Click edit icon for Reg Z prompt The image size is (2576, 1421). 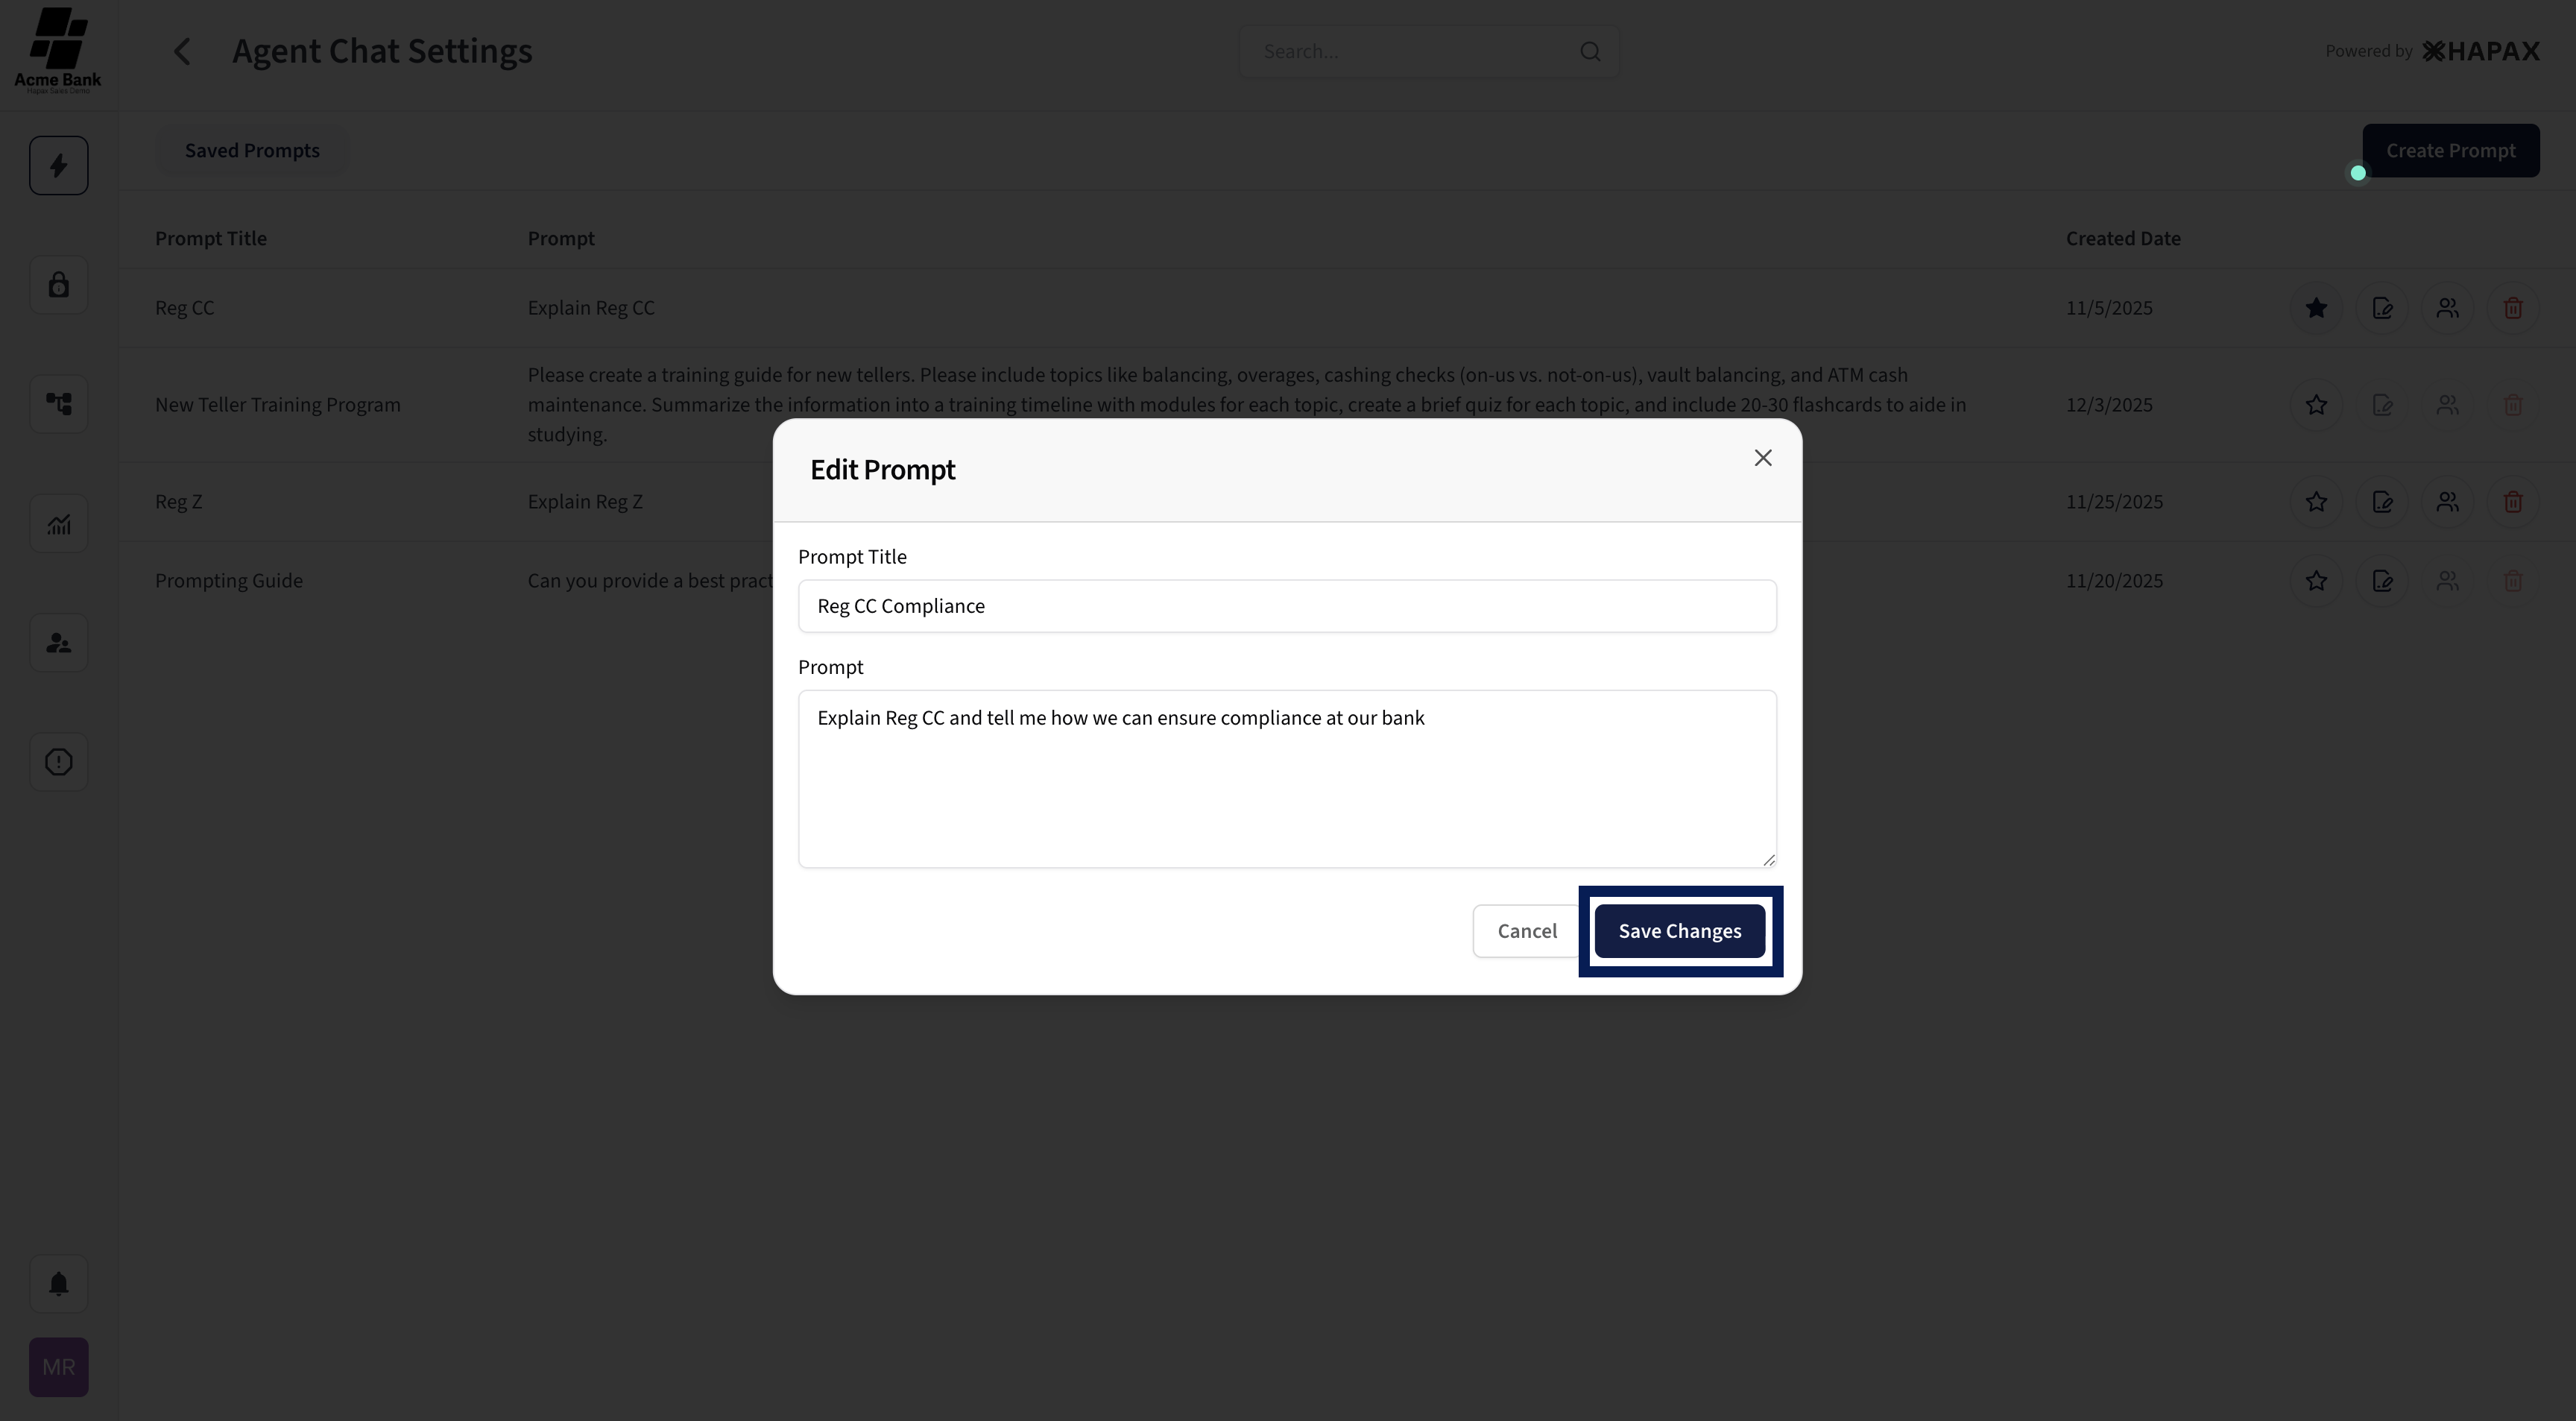point(2382,502)
